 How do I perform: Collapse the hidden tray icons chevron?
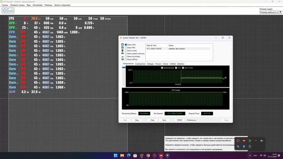(x=250, y=155)
